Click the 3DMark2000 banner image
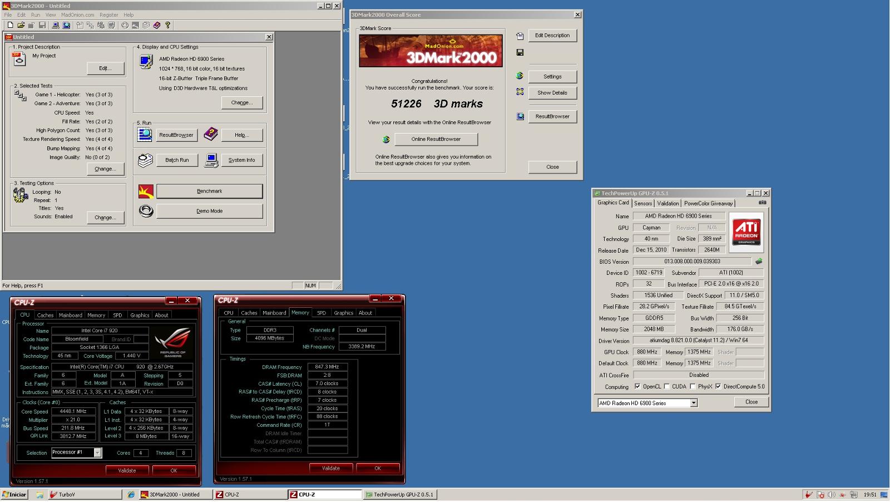The image size is (890, 502). [x=431, y=51]
